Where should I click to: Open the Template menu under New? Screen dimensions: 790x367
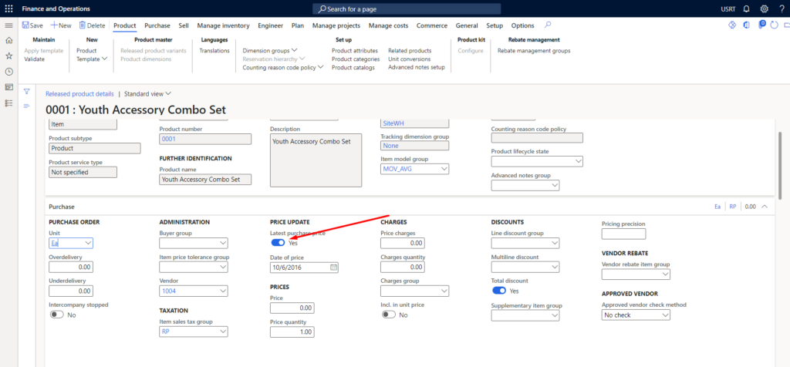point(92,59)
